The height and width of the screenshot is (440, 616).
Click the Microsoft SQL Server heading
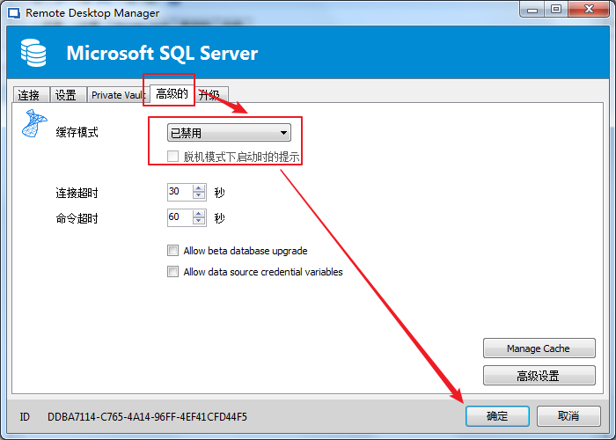click(162, 53)
